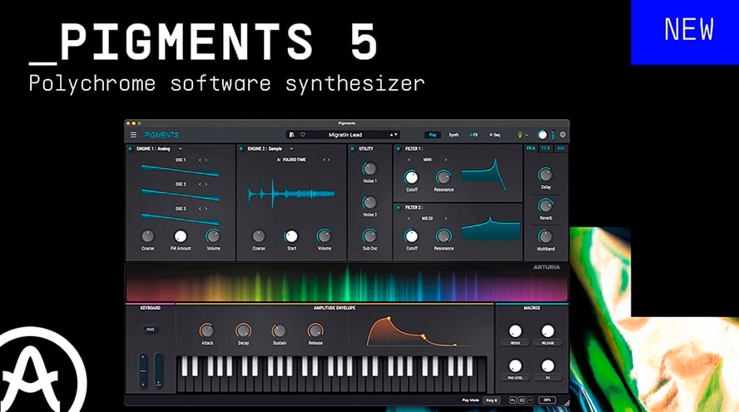739x412 pixels.
Task: Open the hamburger main menu
Action: pos(133,135)
